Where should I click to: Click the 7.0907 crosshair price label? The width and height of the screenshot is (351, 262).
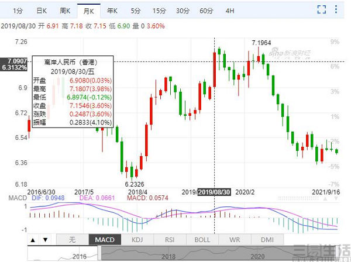pyautogui.click(x=17, y=61)
